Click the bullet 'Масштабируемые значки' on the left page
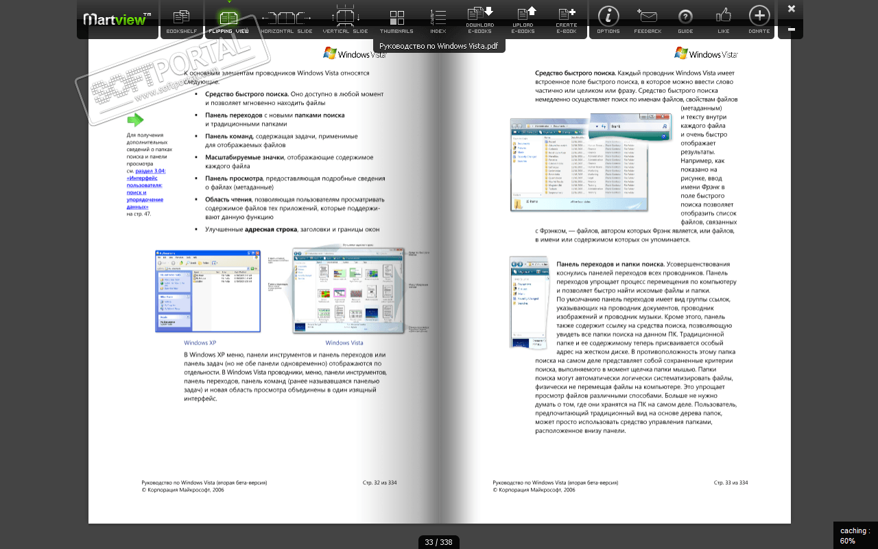The image size is (878, 549). tap(244, 157)
